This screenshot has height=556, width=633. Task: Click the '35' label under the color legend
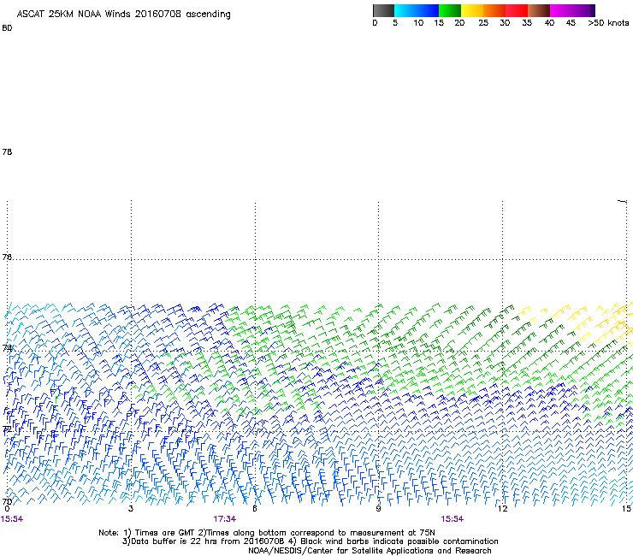tap(527, 23)
